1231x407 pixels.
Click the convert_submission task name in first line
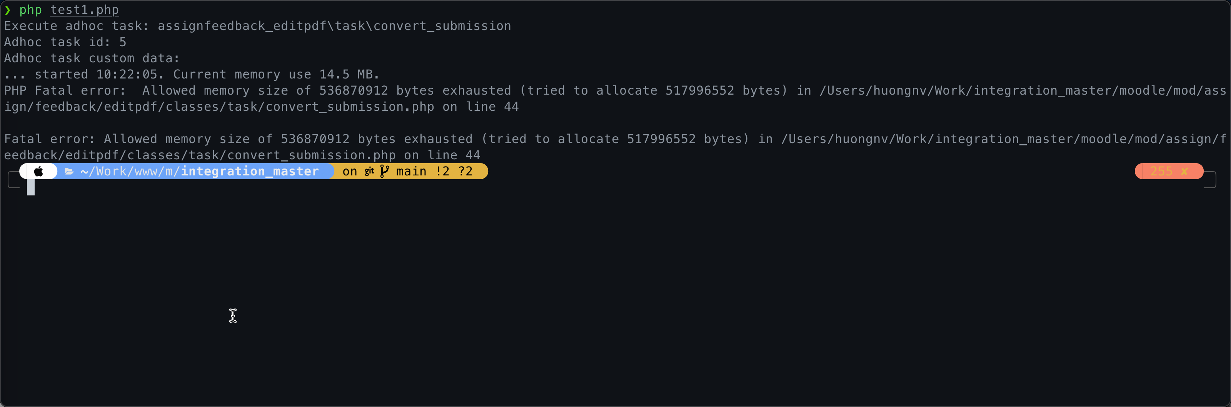click(x=442, y=26)
